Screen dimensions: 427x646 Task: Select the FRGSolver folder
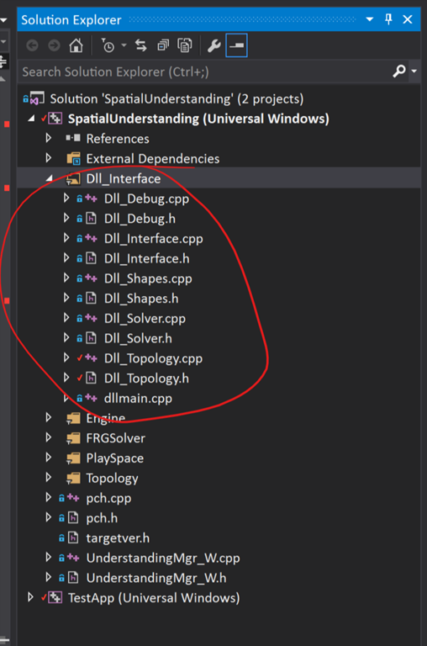pos(115,438)
